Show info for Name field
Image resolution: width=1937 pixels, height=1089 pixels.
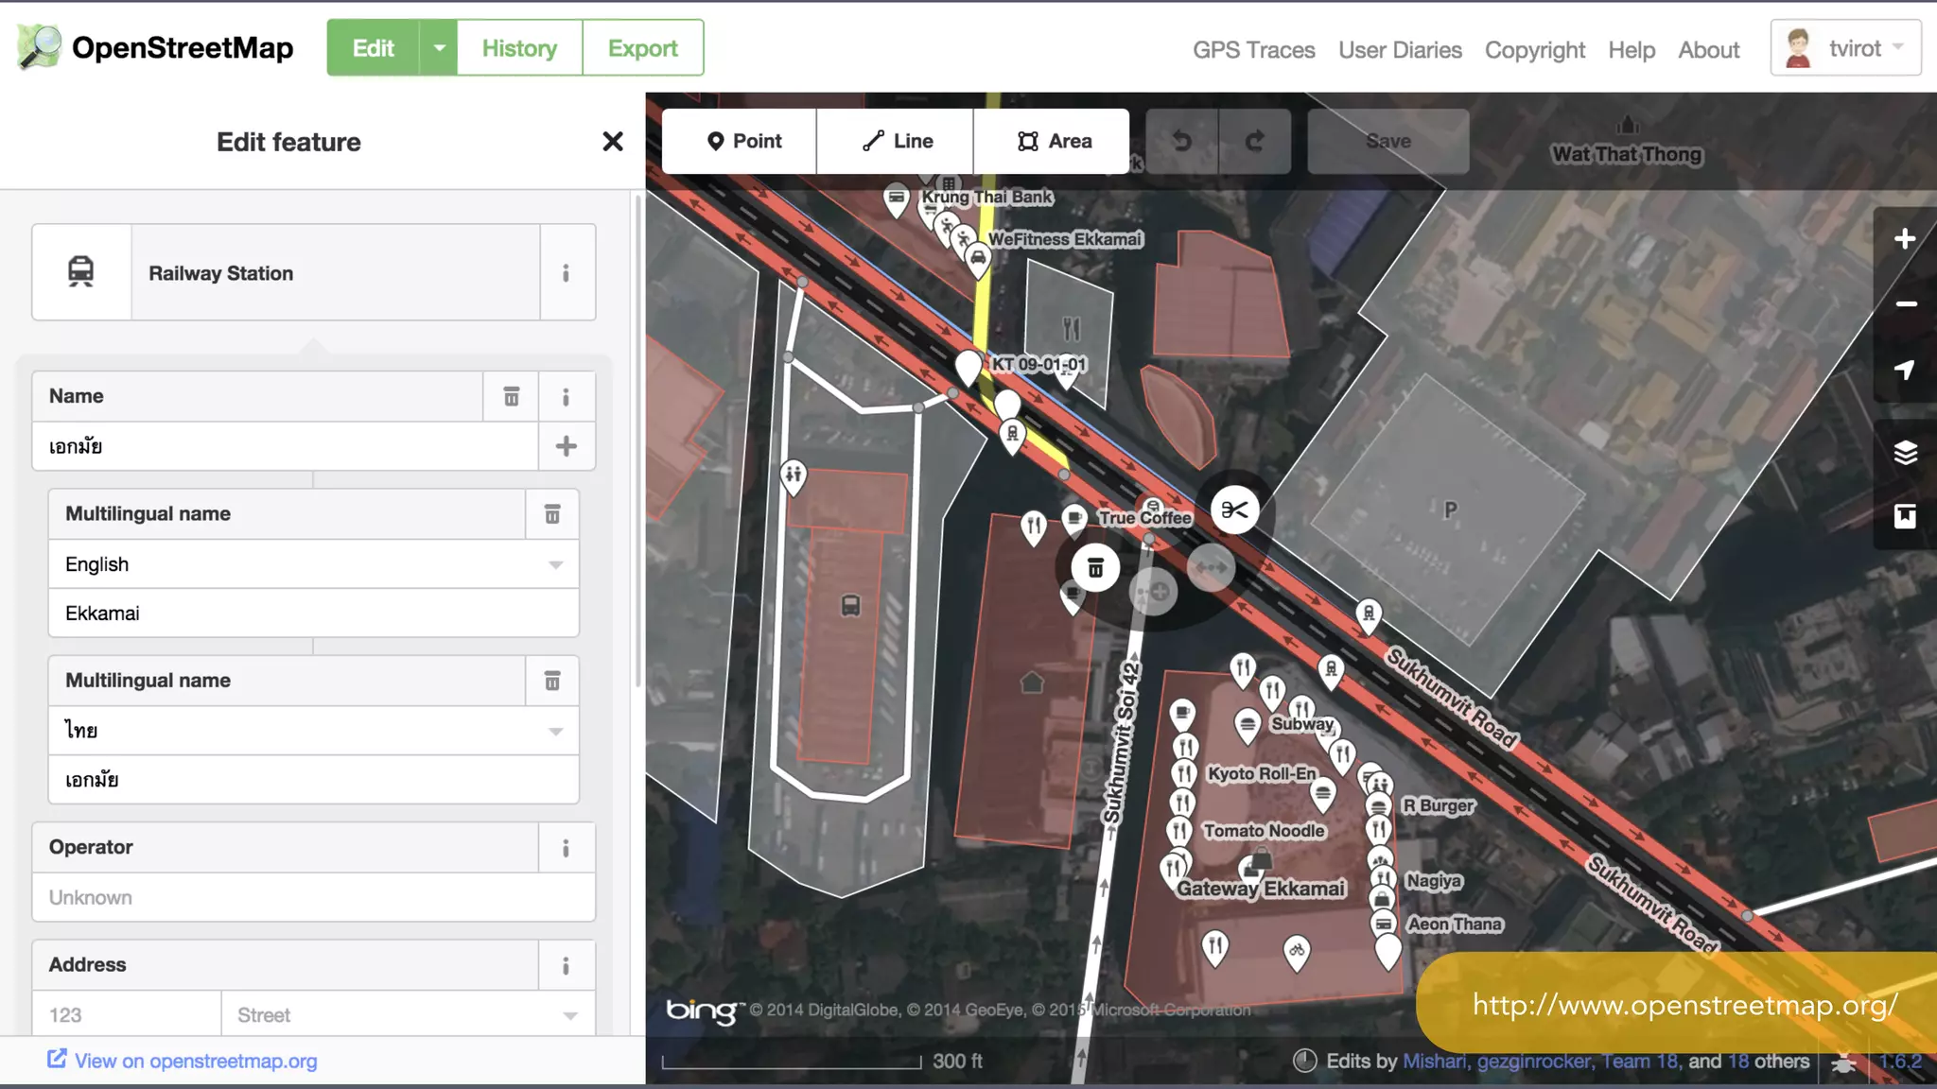(566, 396)
